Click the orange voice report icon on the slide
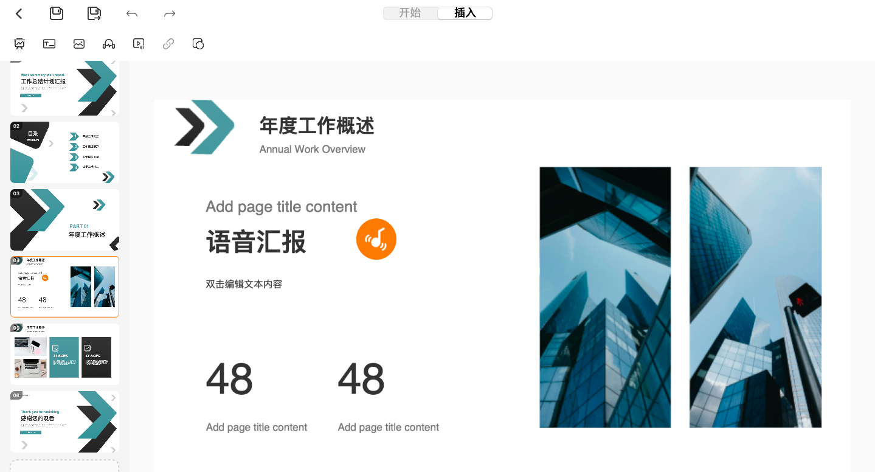 point(376,238)
